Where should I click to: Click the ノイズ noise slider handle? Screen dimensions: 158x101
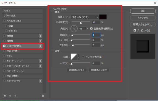72,64
